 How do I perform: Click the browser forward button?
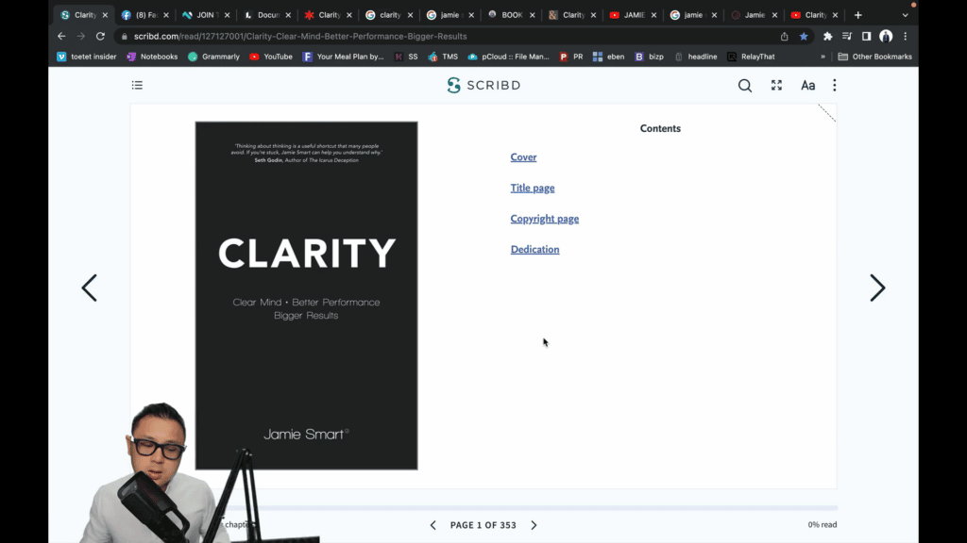click(81, 37)
